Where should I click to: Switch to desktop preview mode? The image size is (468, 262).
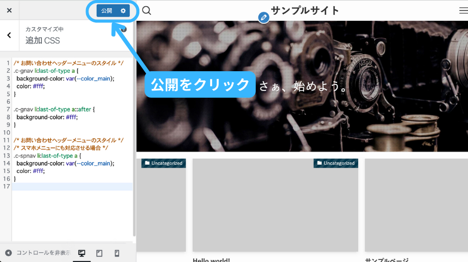[81, 253]
